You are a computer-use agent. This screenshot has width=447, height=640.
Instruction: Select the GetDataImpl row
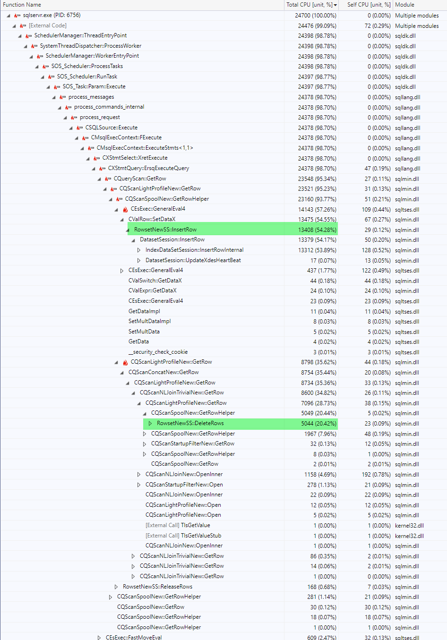pyautogui.click(x=223, y=312)
